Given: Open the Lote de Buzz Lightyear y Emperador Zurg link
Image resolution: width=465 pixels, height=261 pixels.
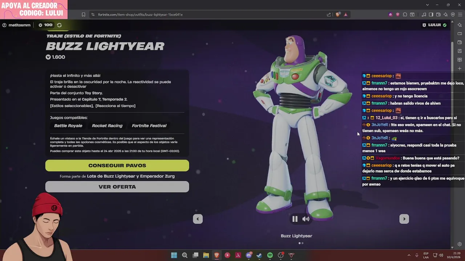Looking at the screenshot, I should click(131, 176).
